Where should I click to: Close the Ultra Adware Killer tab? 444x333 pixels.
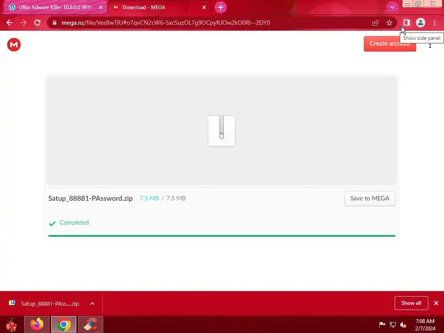point(101,7)
